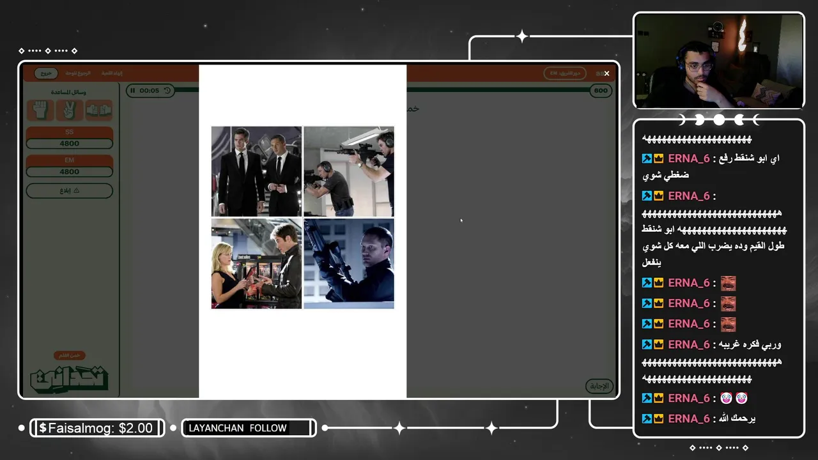Click the streamer webcam feed
The width and height of the screenshot is (818, 460).
pos(719,61)
